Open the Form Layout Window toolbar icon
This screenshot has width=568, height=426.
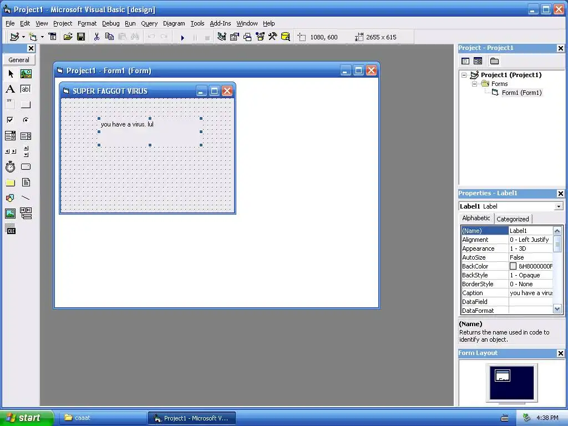pyautogui.click(x=247, y=37)
